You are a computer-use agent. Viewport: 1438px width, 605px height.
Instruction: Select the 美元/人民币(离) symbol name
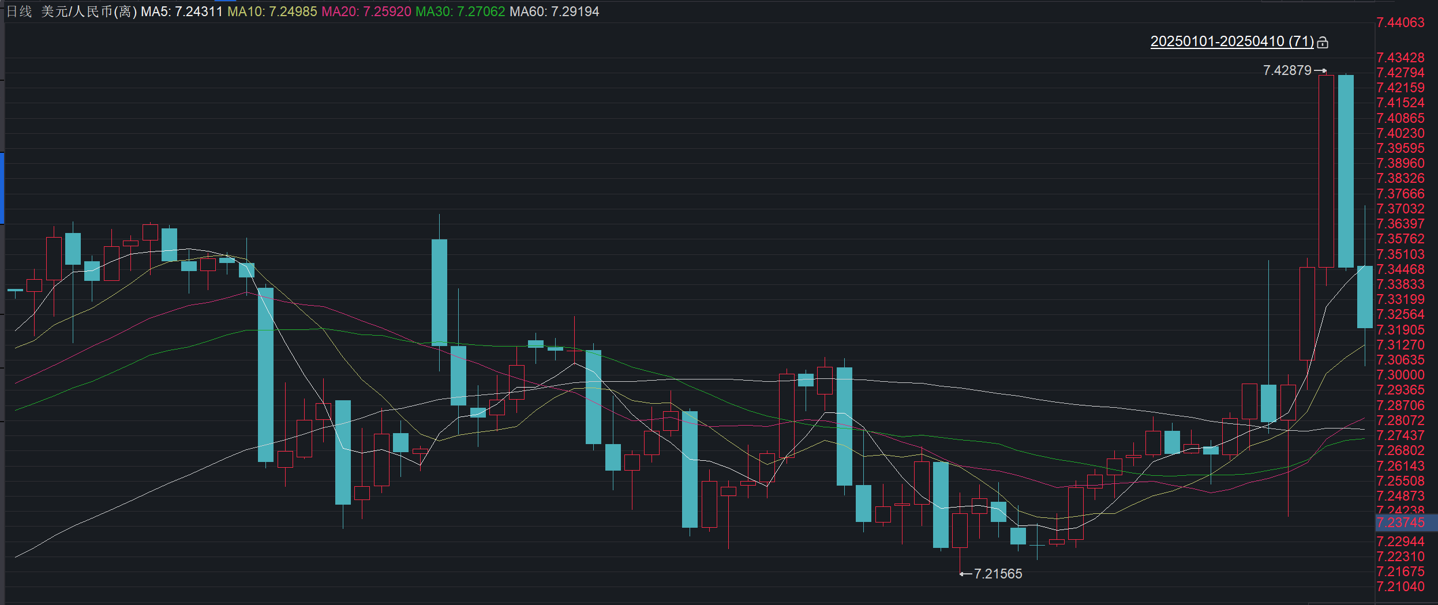89,12
